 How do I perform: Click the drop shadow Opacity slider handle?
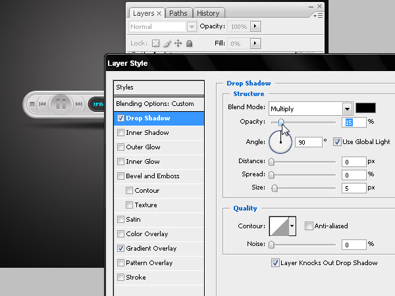tap(281, 122)
